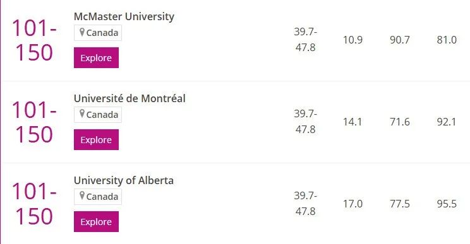Click the 90.7 score value
470x244 pixels.
coord(399,40)
